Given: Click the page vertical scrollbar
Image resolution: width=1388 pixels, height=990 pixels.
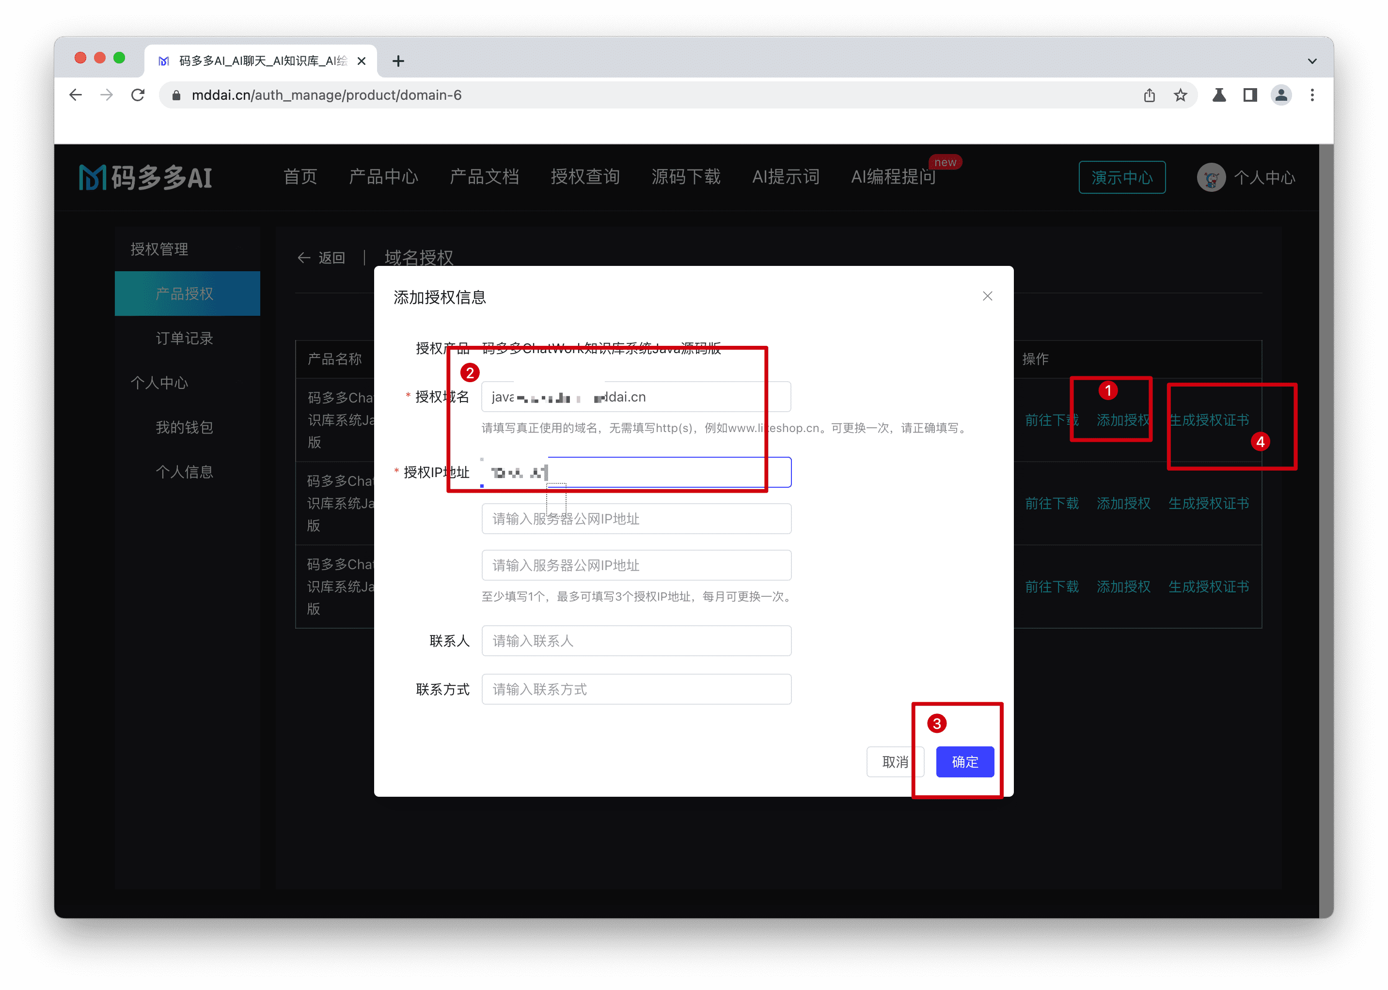Looking at the screenshot, I should pyautogui.click(x=1326, y=530).
